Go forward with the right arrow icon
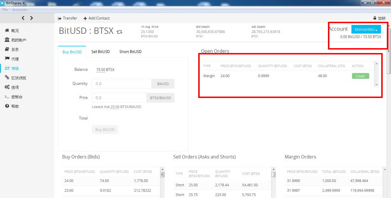The image size is (391, 198). point(32,18)
